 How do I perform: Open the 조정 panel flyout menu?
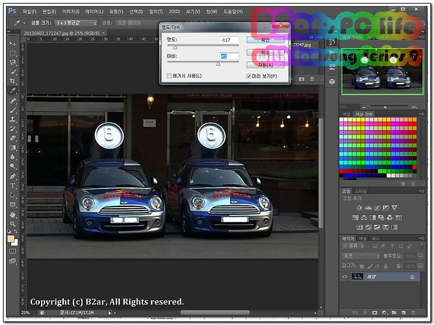pos(421,191)
